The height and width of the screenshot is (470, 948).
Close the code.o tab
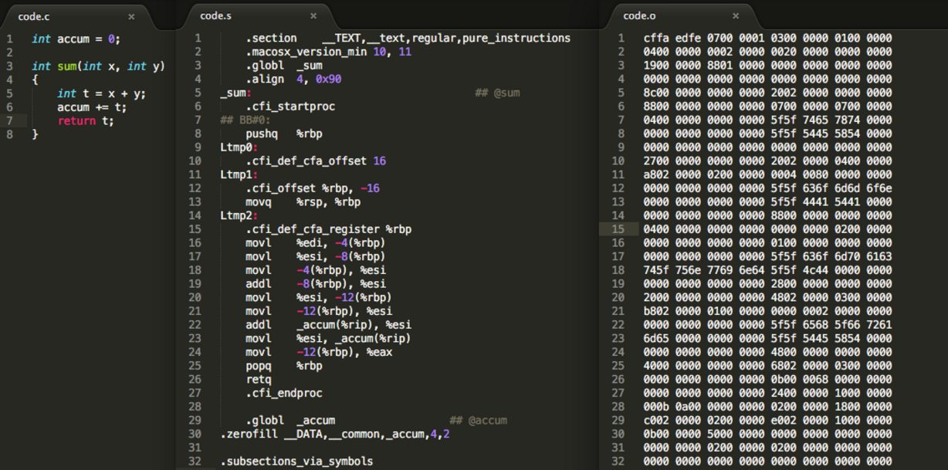click(x=736, y=16)
